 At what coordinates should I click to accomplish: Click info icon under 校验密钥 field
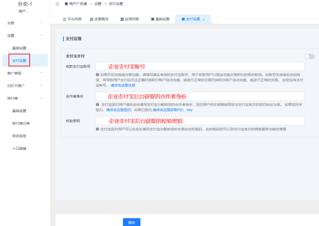coord(98,129)
